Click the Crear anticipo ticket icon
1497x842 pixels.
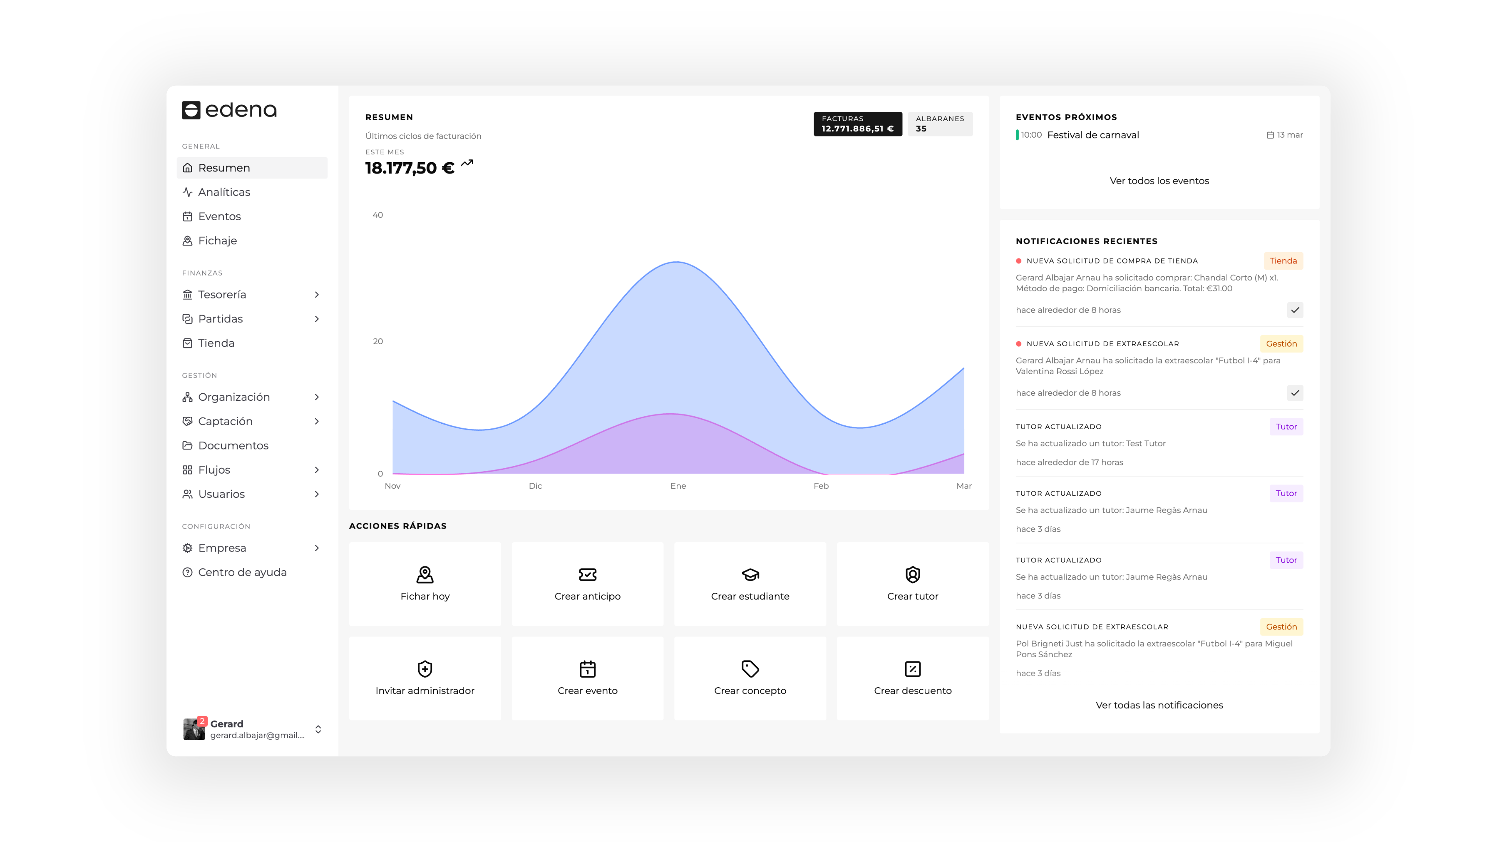pos(587,574)
